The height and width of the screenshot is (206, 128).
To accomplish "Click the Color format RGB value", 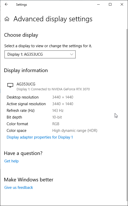I will 56,124.
